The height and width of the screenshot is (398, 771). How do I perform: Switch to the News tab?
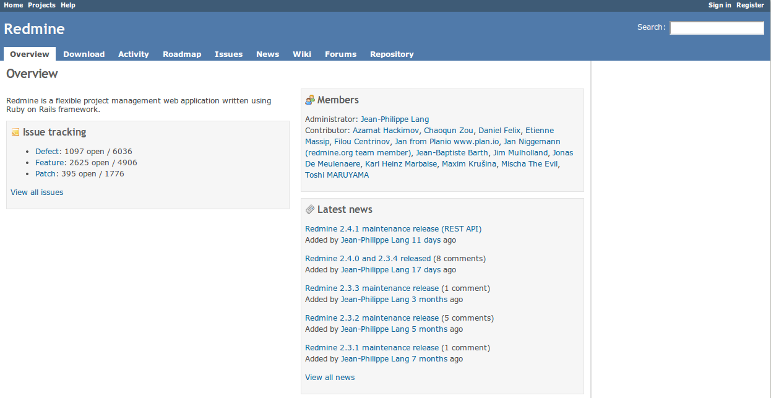[x=268, y=54]
